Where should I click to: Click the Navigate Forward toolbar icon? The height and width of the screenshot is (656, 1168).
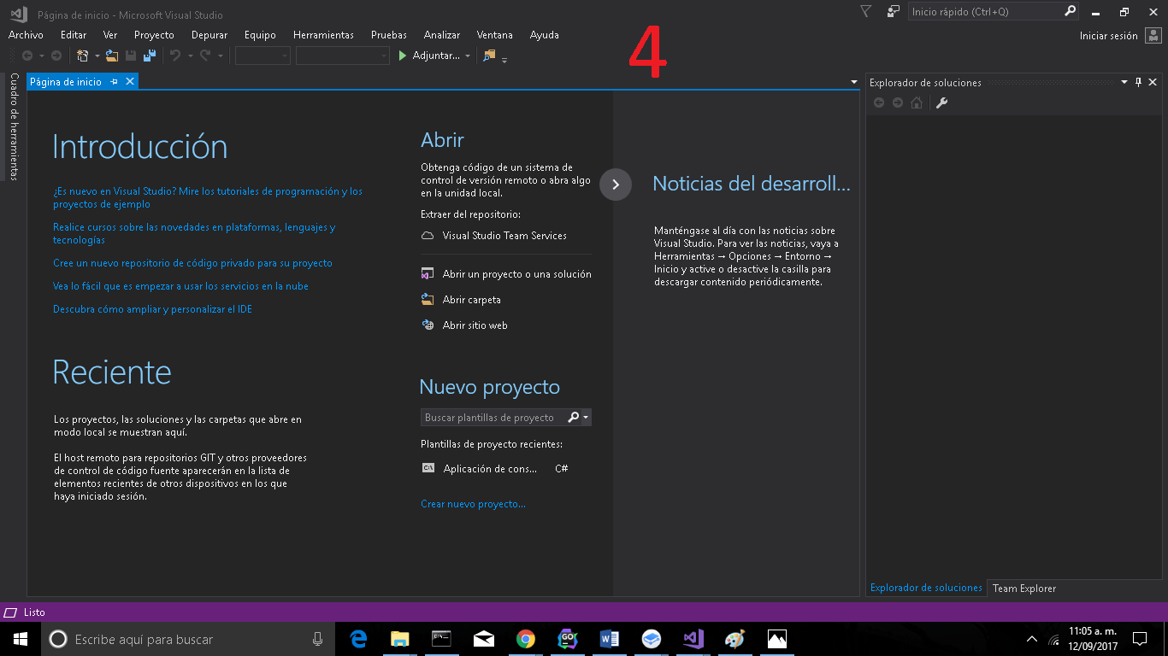pyautogui.click(x=56, y=56)
